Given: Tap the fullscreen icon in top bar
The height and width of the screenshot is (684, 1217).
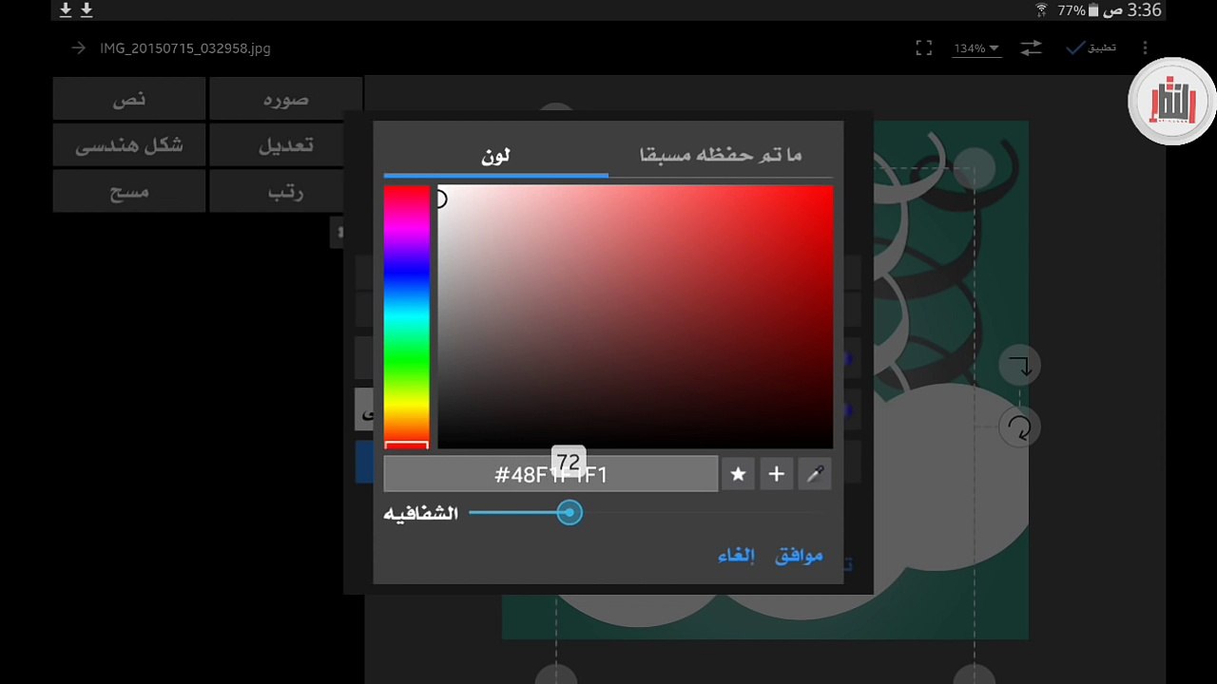Looking at the screenshot, I should pyautogui.click(x=924, y=48).
